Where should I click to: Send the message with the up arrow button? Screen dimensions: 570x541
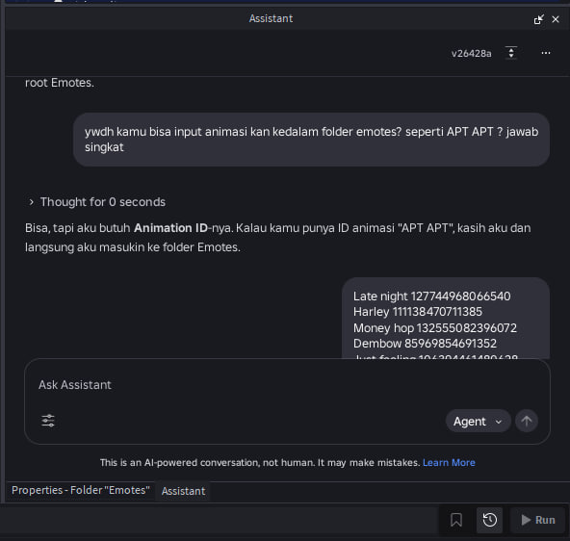pyautogui.click(x=526, y=421)
